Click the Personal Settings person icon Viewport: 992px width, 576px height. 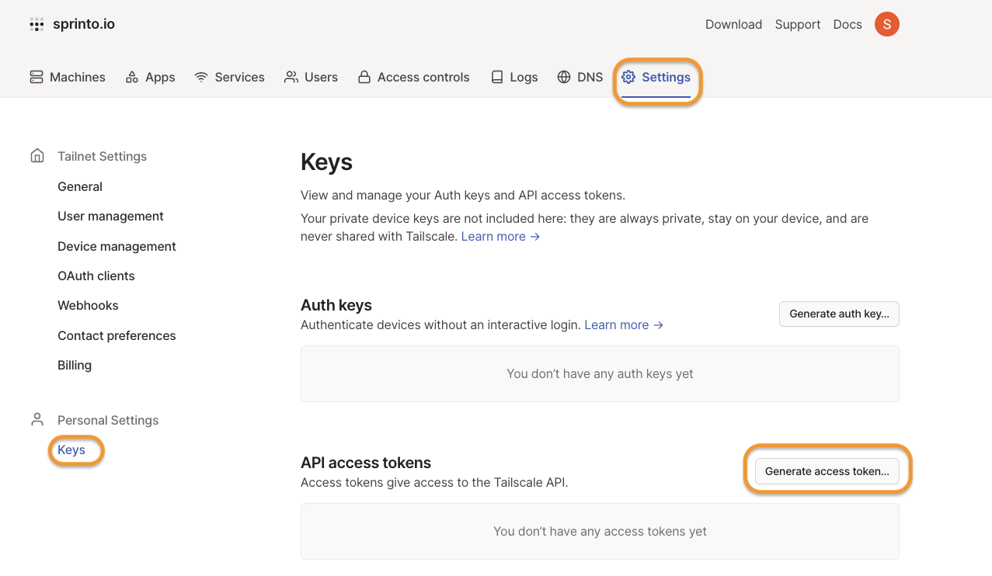[37, 420]
